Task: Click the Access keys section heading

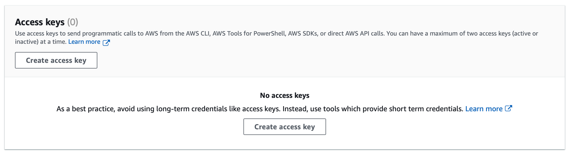Action: point(40,22)
